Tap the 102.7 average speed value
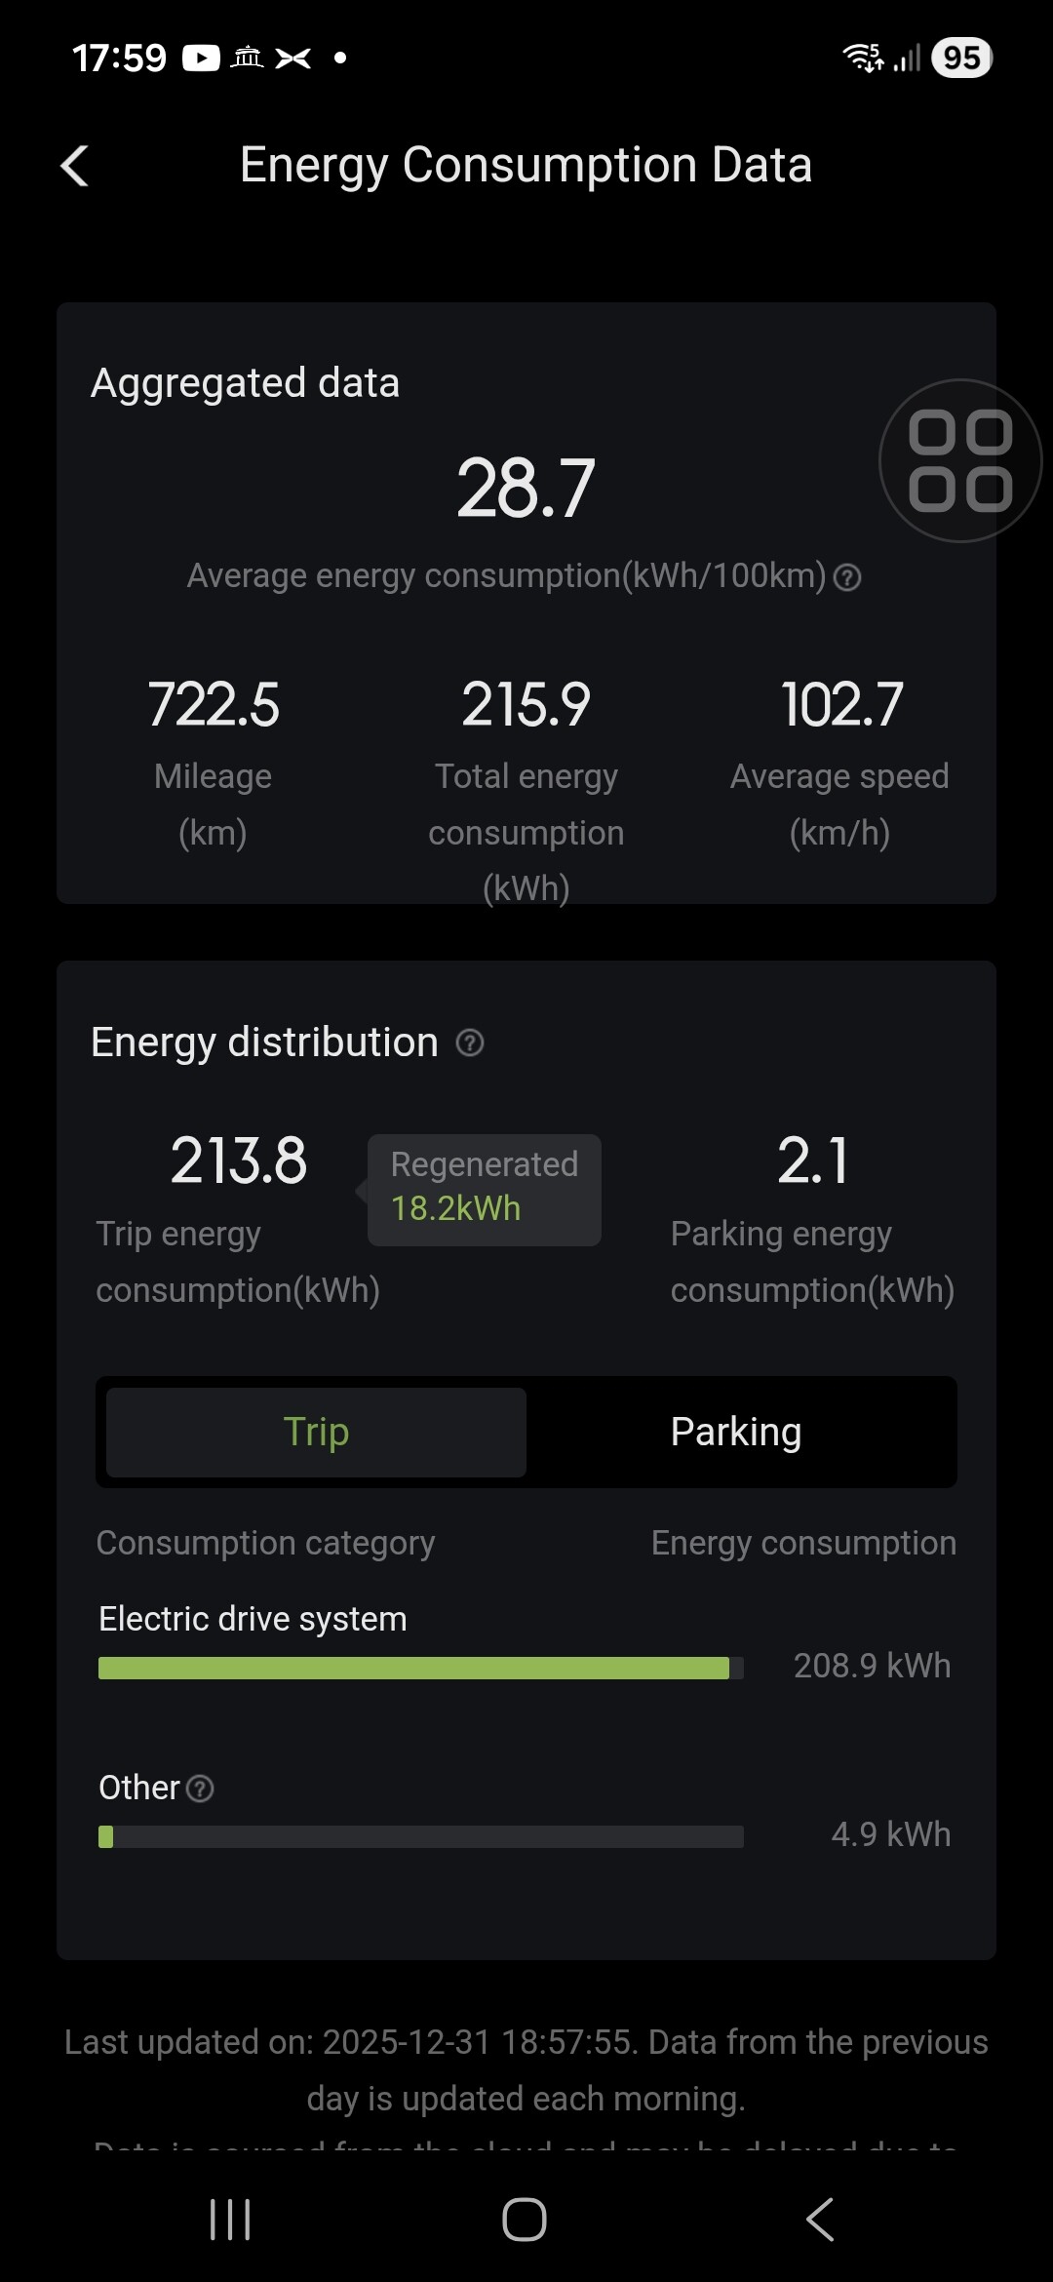Viewport: 1053px width, 2282px height. [x=841, y=705]
